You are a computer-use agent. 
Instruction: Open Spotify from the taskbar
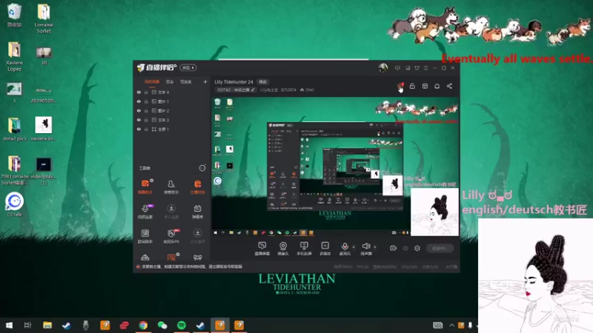click(182, 325)
